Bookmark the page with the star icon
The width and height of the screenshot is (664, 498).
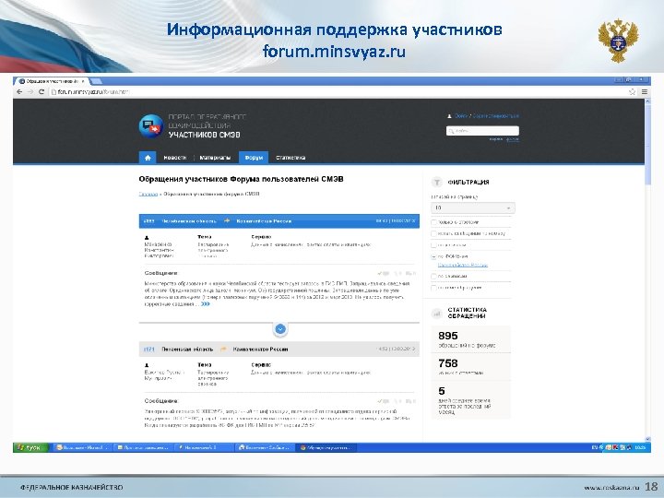pos(633,91)
